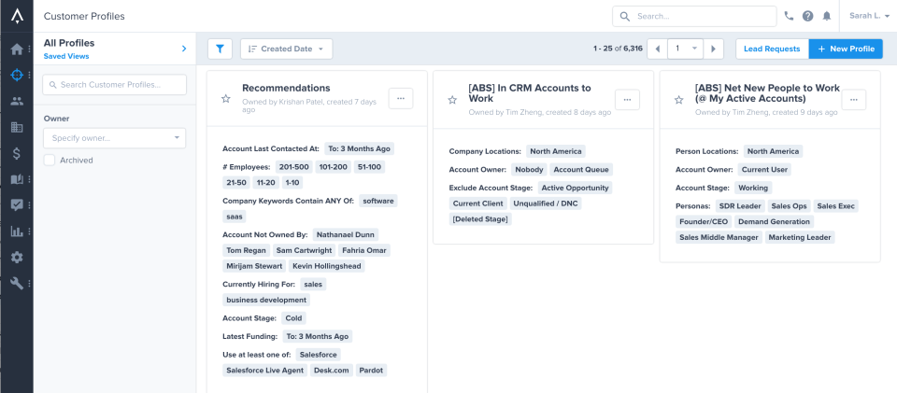Open the people sidebar icon

coord(17,101)
